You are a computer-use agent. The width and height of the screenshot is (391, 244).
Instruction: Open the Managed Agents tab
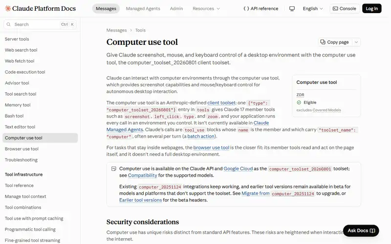tap(143, 8)
